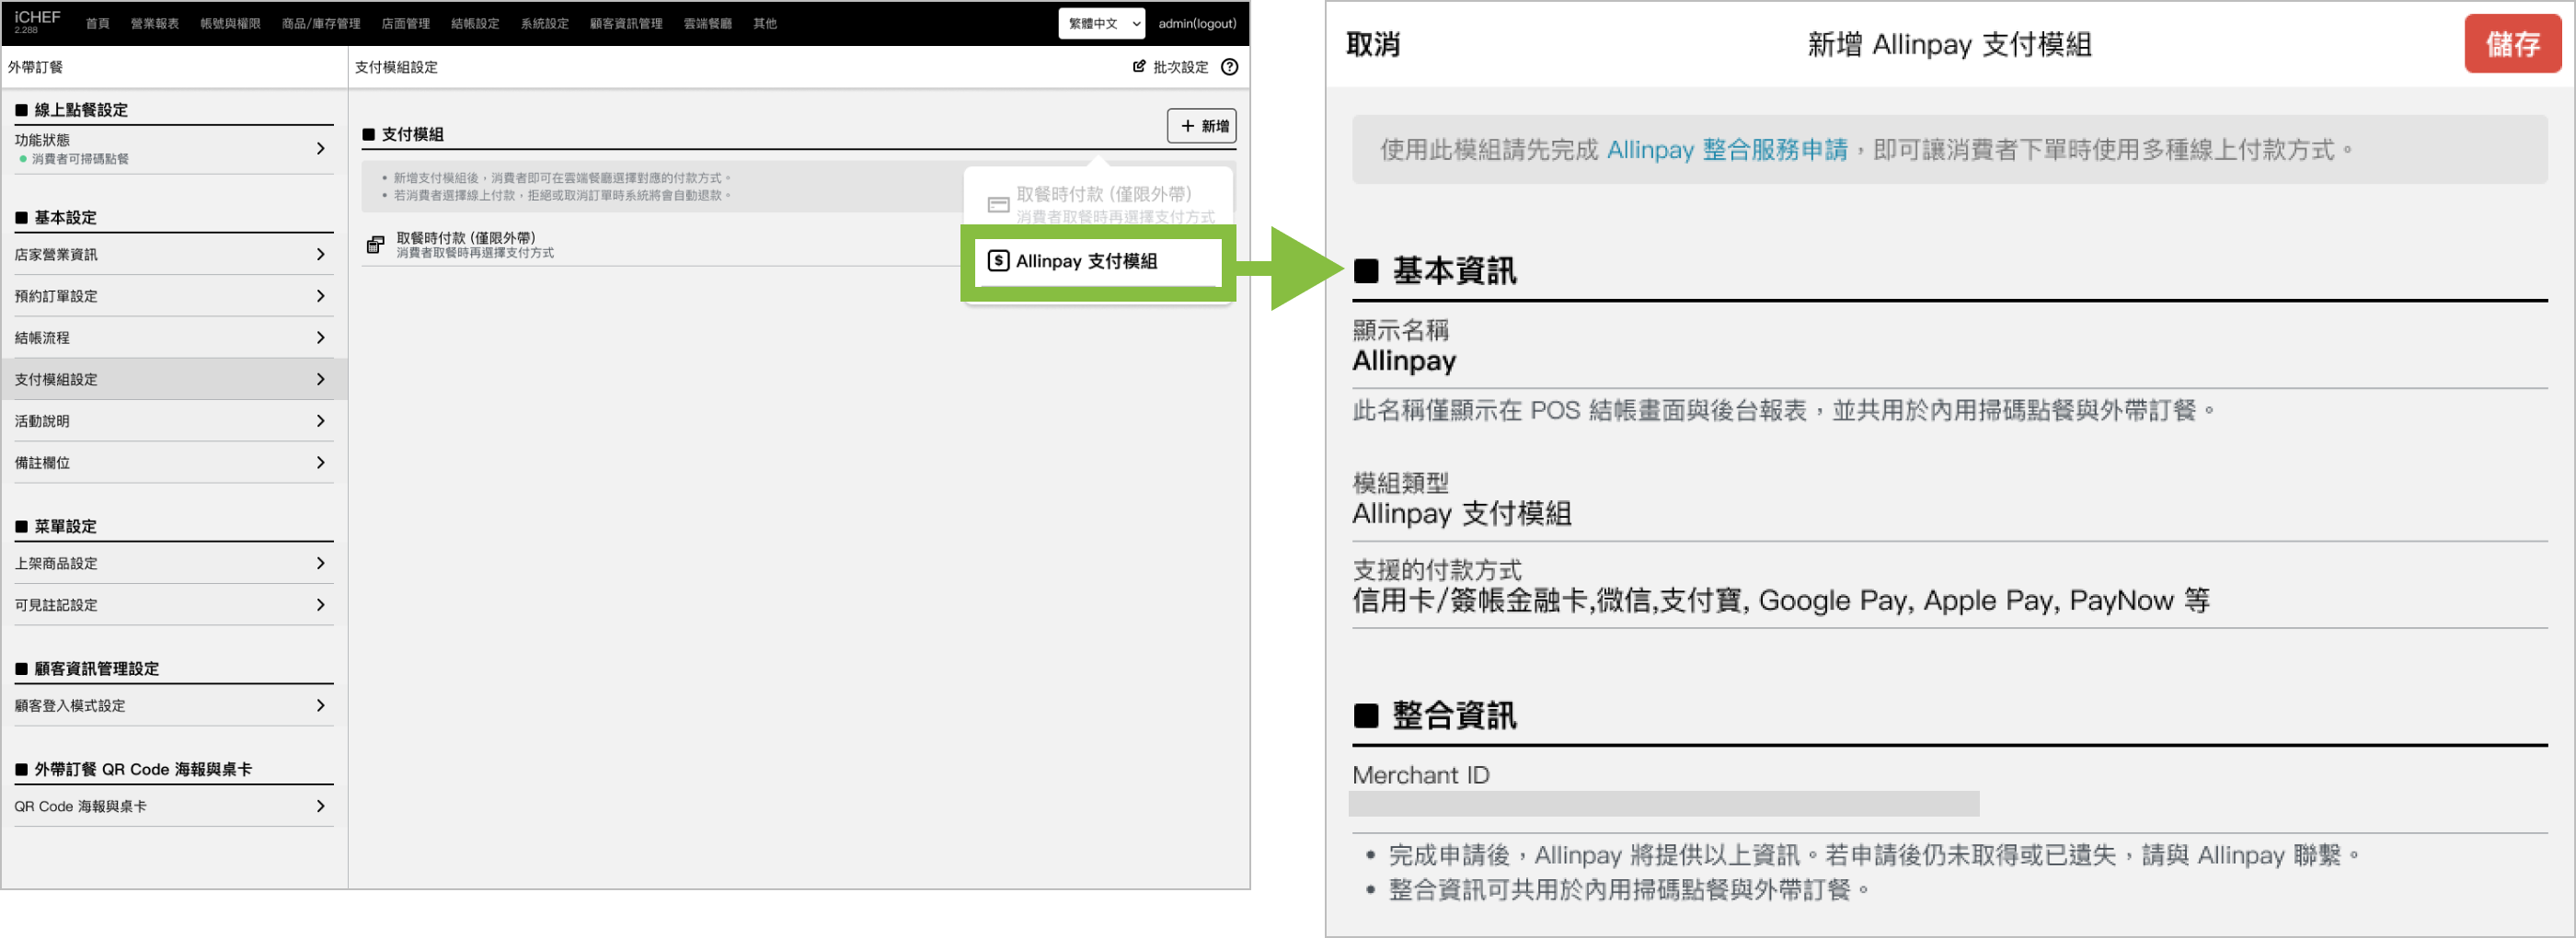Open QR Code 海報與桌卡 settings
The image size is (2576, 938).
pyautogui.click(x=172, y=806)
